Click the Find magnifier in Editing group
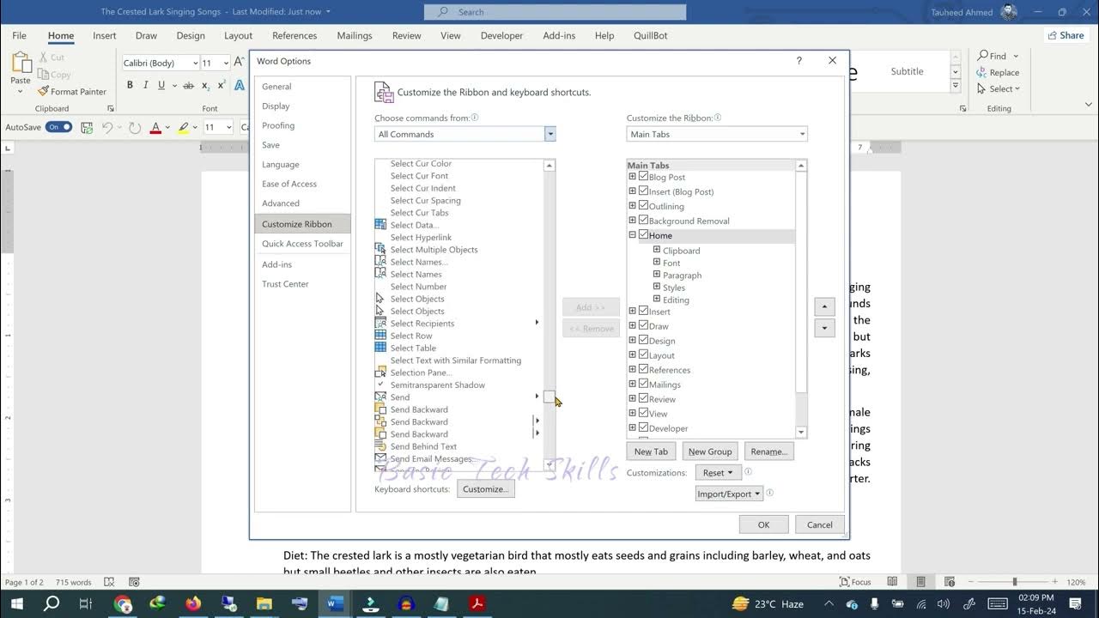Image resolution: width=1099 pixels, height=618 pixels. (983, 56)
